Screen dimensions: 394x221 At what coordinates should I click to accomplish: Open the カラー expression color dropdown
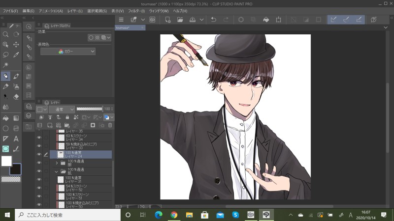68,52
